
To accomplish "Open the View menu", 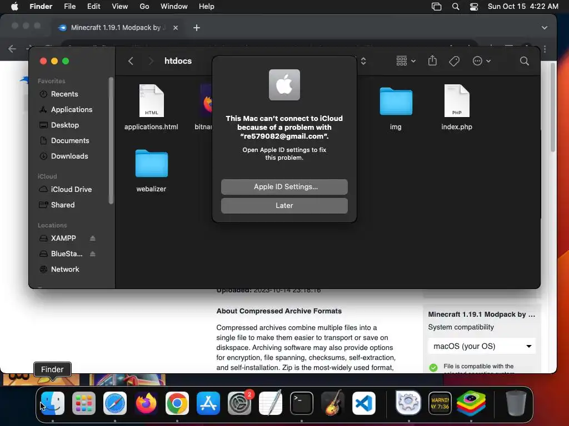I will [120, 7].
